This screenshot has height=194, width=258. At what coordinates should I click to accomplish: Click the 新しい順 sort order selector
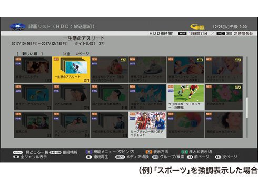[29, 54]
